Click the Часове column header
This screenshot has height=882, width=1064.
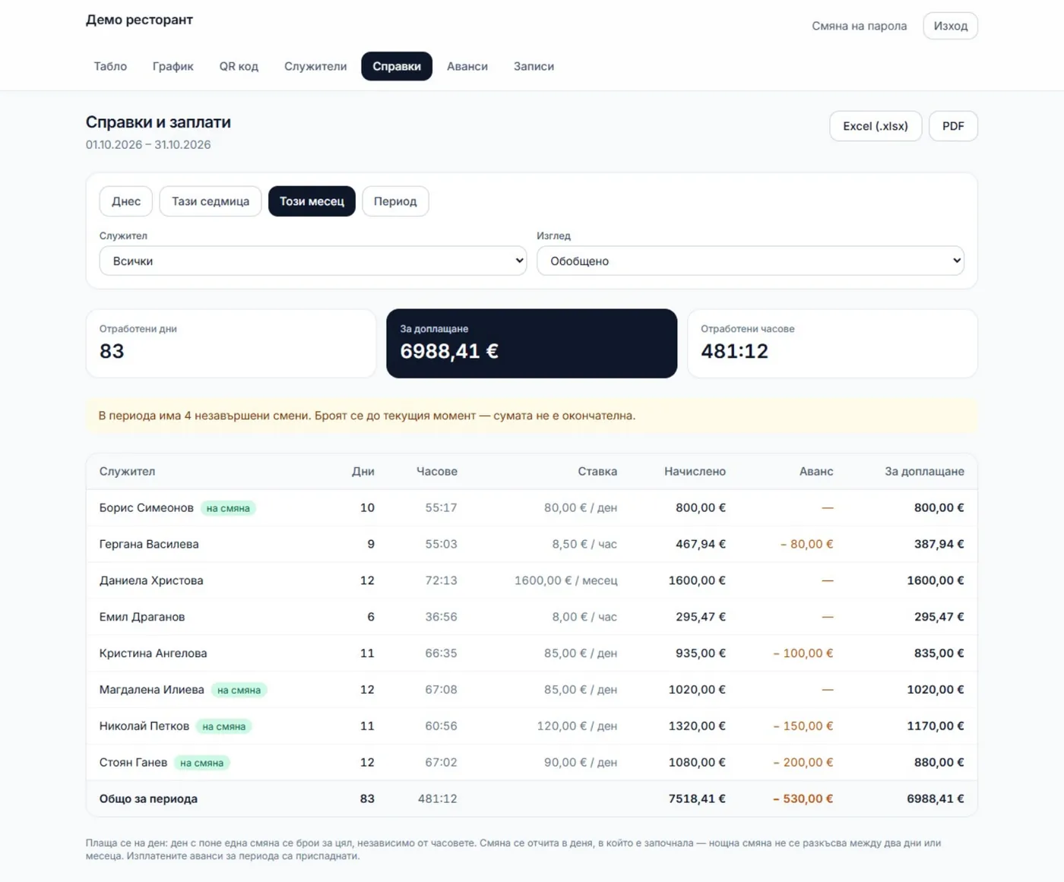(437, 471)
